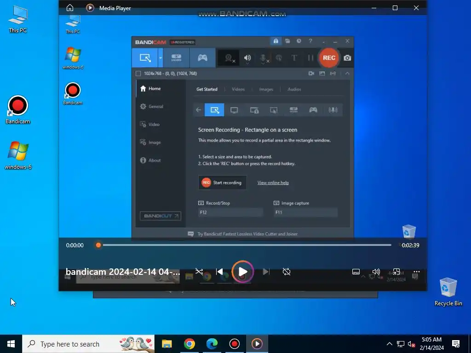Select HDMI device recording mode in Bandicam toolbar
Viewport: 471px width, 353px height.
click(x=176, y=58)
